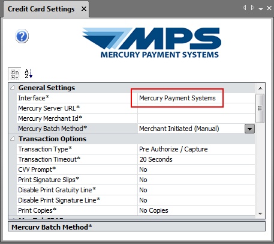
Task: Click the property grid scroll up arrow
Action: click(260, 88)
